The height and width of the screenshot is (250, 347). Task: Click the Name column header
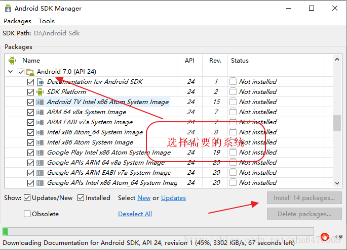coord(31,61)
